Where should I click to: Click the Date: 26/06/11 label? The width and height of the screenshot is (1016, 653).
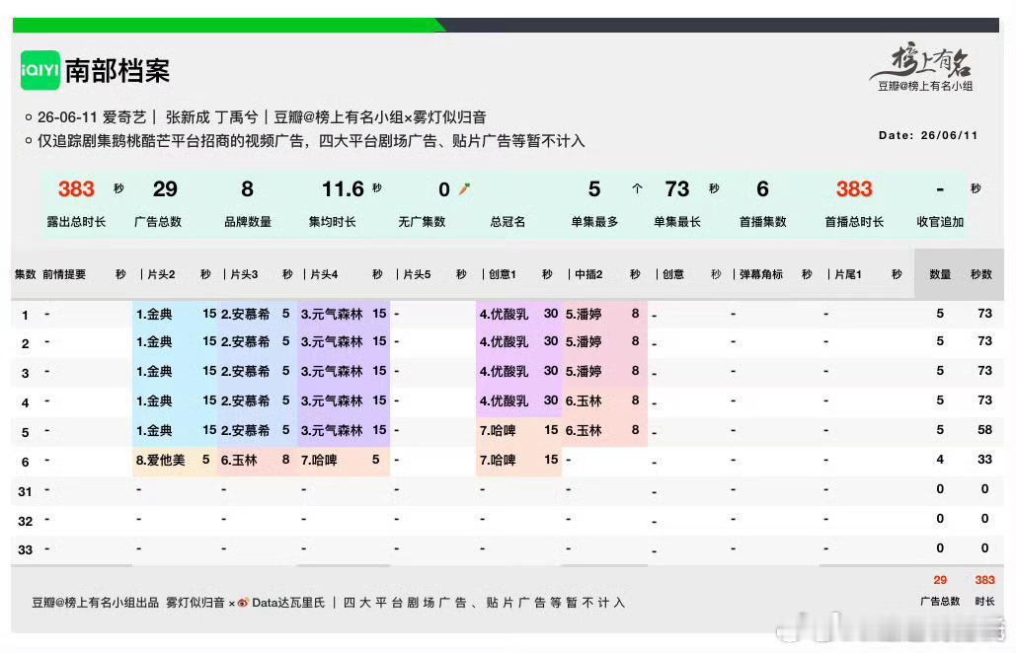pyautogui.click(x=928, y=135)
